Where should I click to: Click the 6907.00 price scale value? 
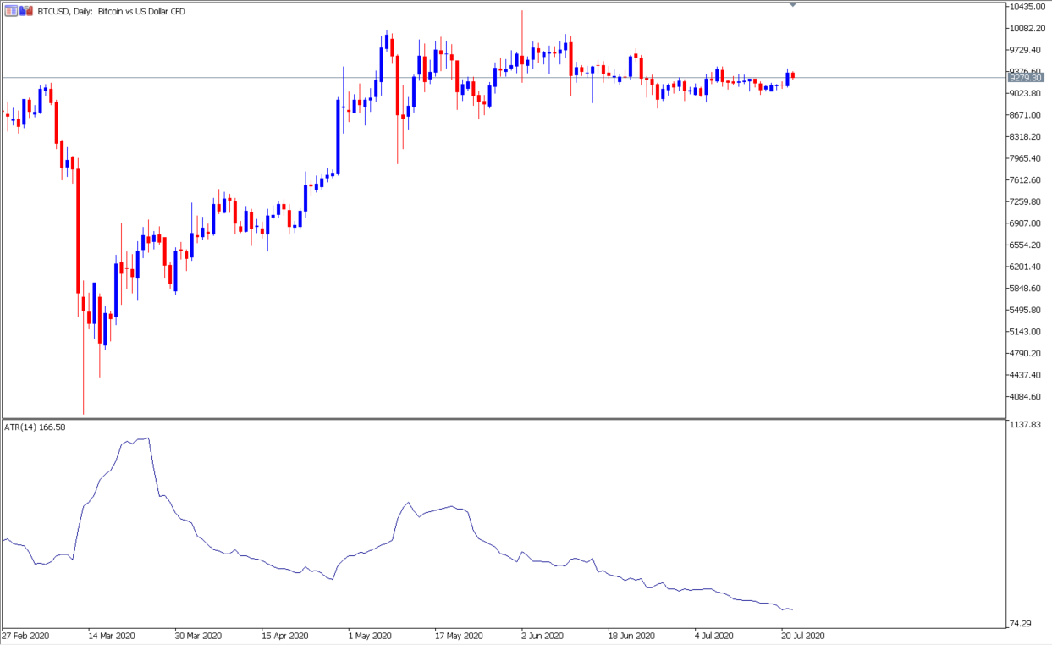pyautogui.click(x=1026, y=223)
